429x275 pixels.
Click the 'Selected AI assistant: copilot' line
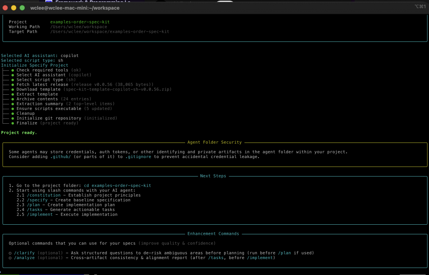[x=40, y=56]
